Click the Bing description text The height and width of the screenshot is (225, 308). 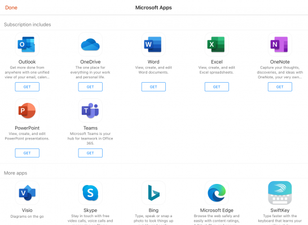coord(153,219)
